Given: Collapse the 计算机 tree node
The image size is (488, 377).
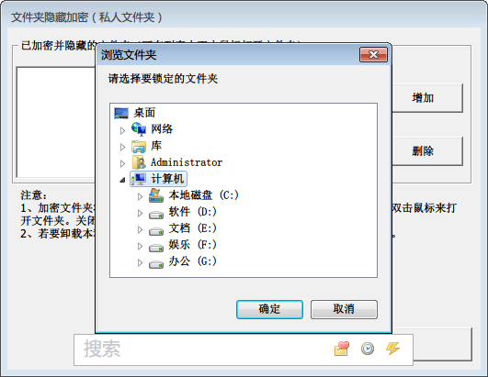Looking at the screenshot, I should [x=122, y=180].
